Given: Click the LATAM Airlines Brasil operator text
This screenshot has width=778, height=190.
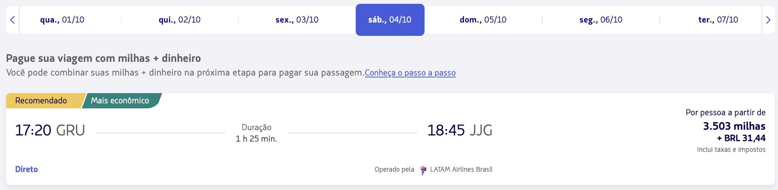Looking at the screenshot, I should click(x=461, y=169).
